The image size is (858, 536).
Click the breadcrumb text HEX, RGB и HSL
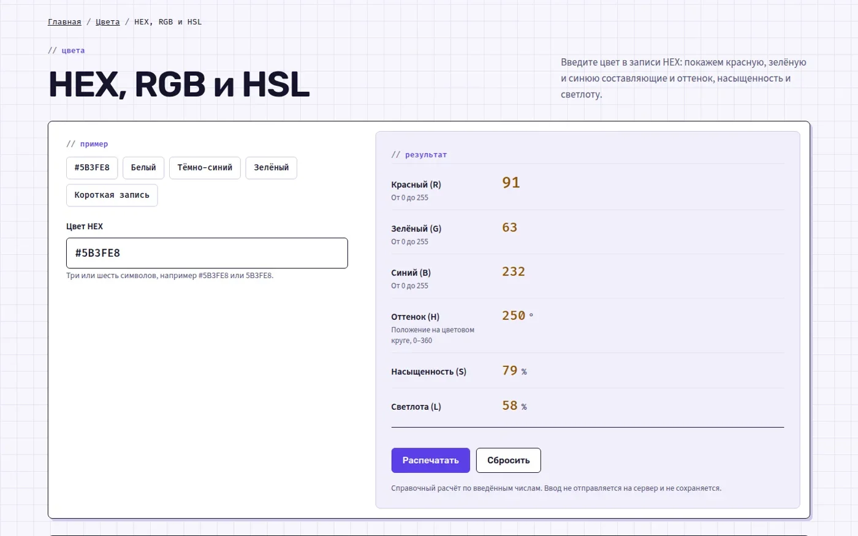point(168,22)
